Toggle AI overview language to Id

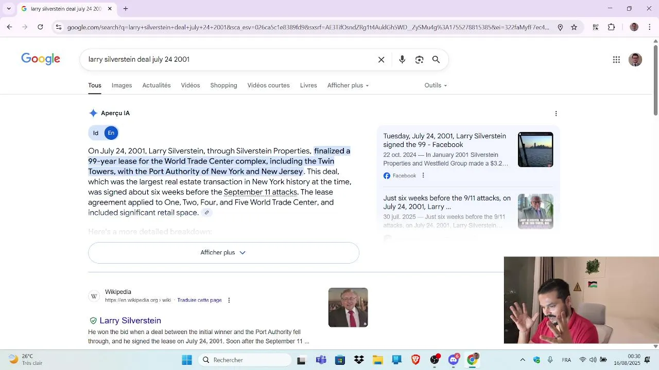(x=96, y=133)
